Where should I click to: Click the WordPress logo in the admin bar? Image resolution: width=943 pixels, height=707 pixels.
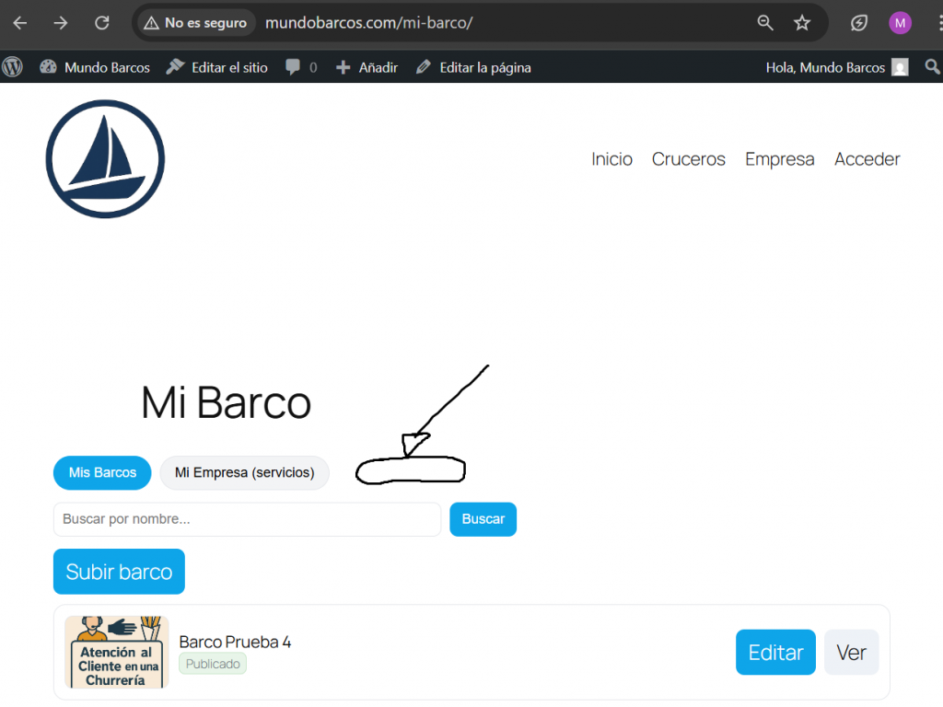click(x=12, y=66)
